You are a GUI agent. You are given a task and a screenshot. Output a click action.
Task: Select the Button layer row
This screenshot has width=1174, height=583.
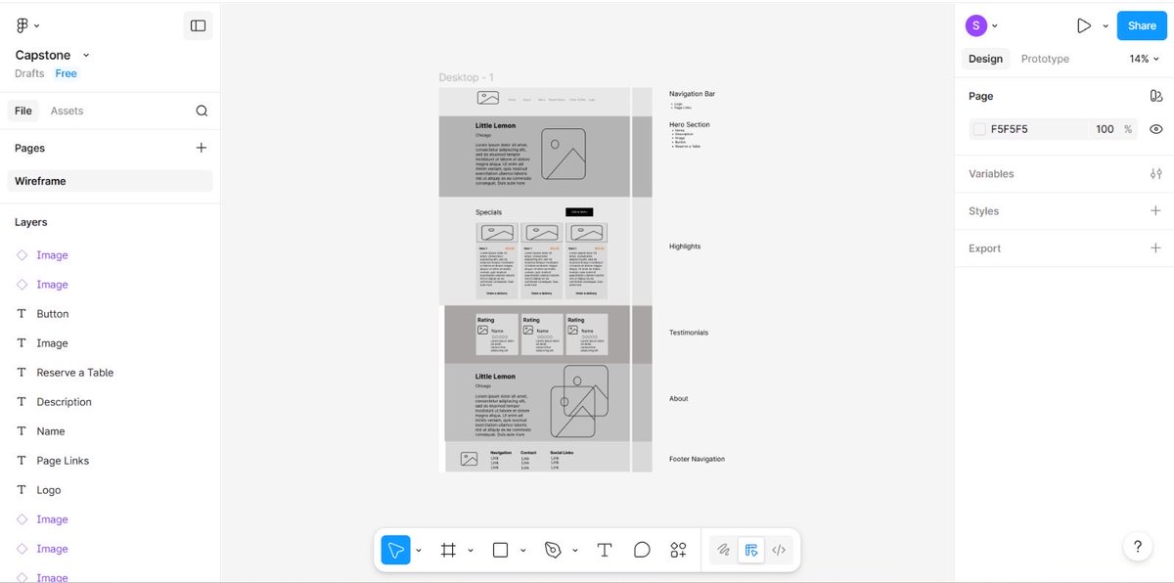point(110,314)
